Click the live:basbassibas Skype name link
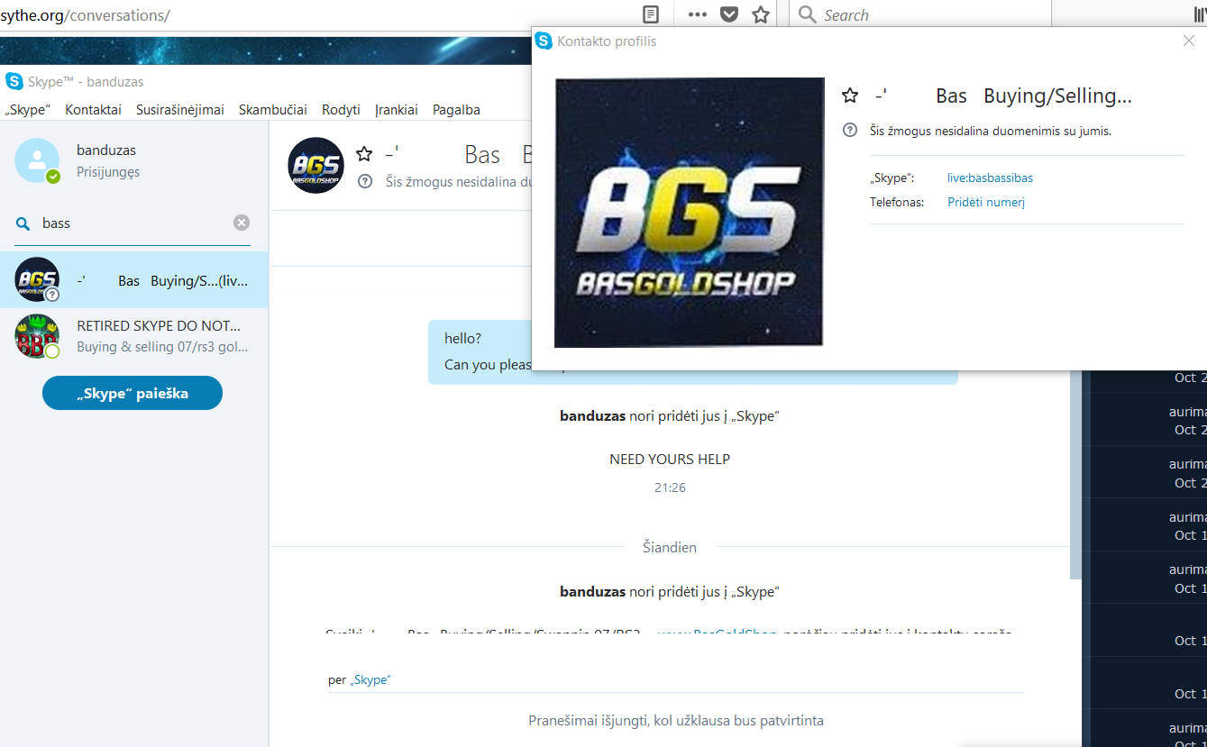The width and height of the screenshot is (1207, 747). pos(990,178)
